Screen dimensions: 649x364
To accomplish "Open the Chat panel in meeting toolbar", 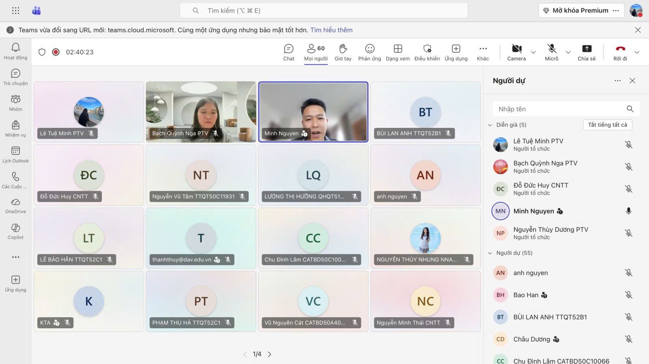I will point(288,52).
